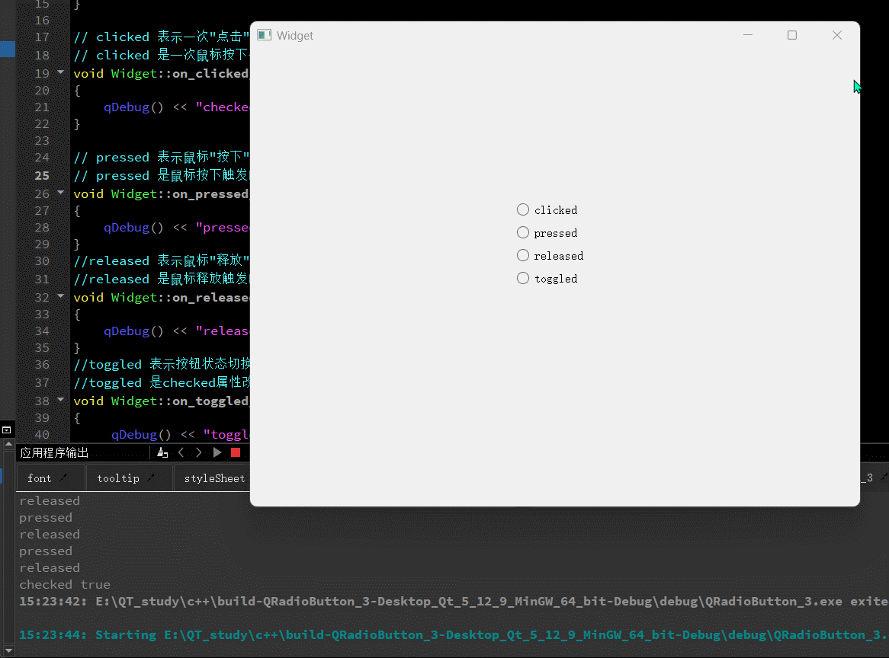Go to the previous item in output panel
This screenshot has width=889, height=658.
coord(181,452)
